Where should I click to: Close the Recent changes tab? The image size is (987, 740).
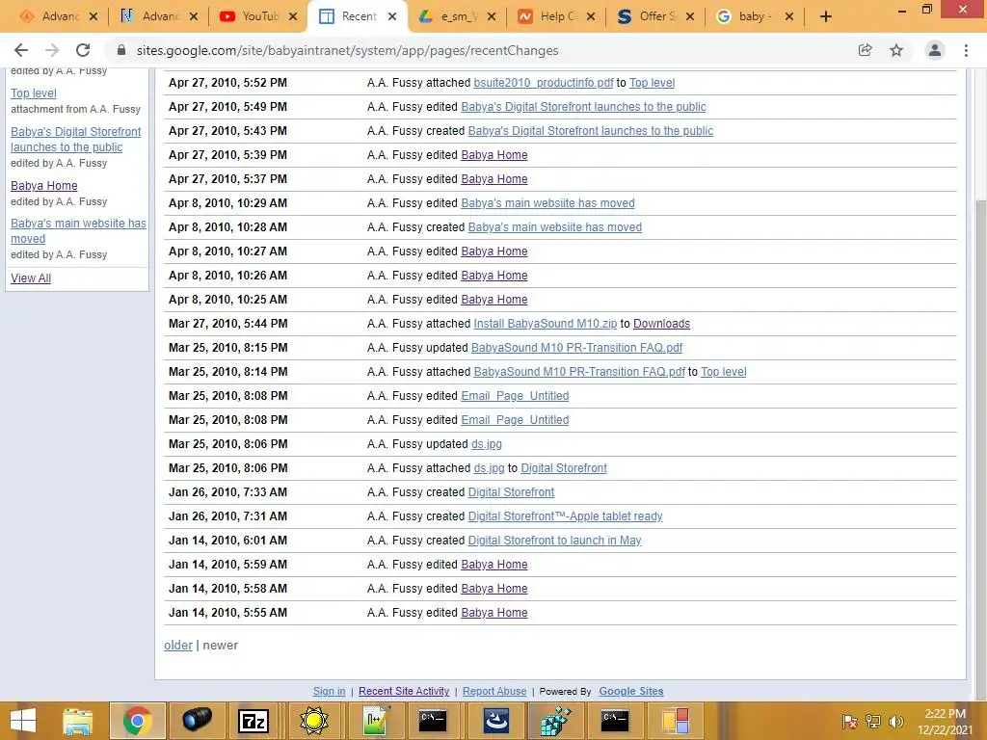[392, 17]
